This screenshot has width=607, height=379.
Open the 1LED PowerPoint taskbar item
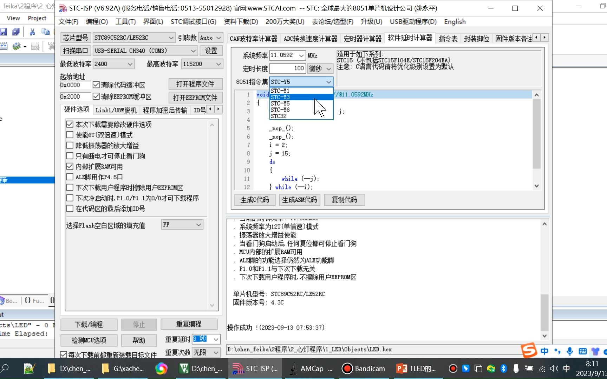coord(416,368)
